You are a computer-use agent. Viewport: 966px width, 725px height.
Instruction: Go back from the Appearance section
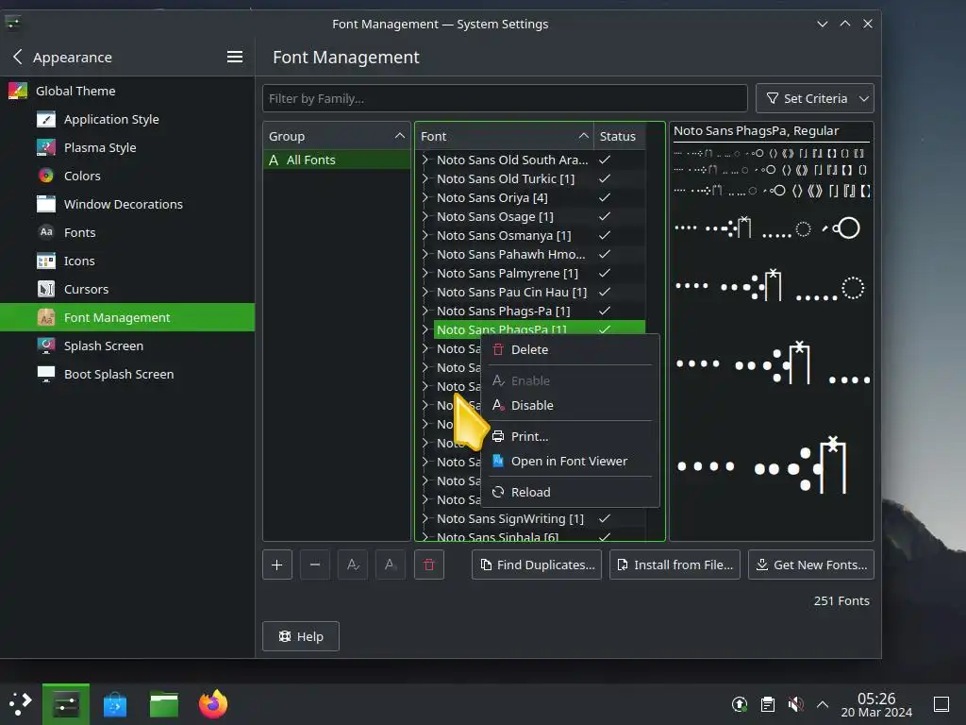[x=18, y=57]
